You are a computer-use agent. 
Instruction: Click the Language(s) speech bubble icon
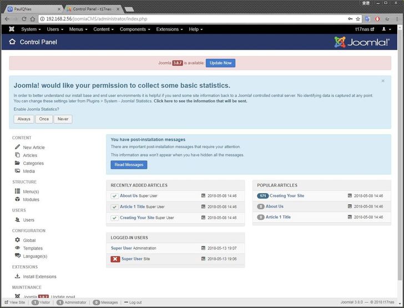18,256
